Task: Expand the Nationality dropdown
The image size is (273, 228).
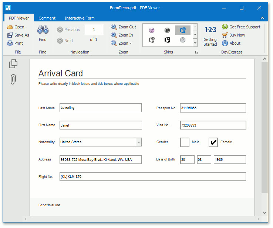Action: (139, 142)
